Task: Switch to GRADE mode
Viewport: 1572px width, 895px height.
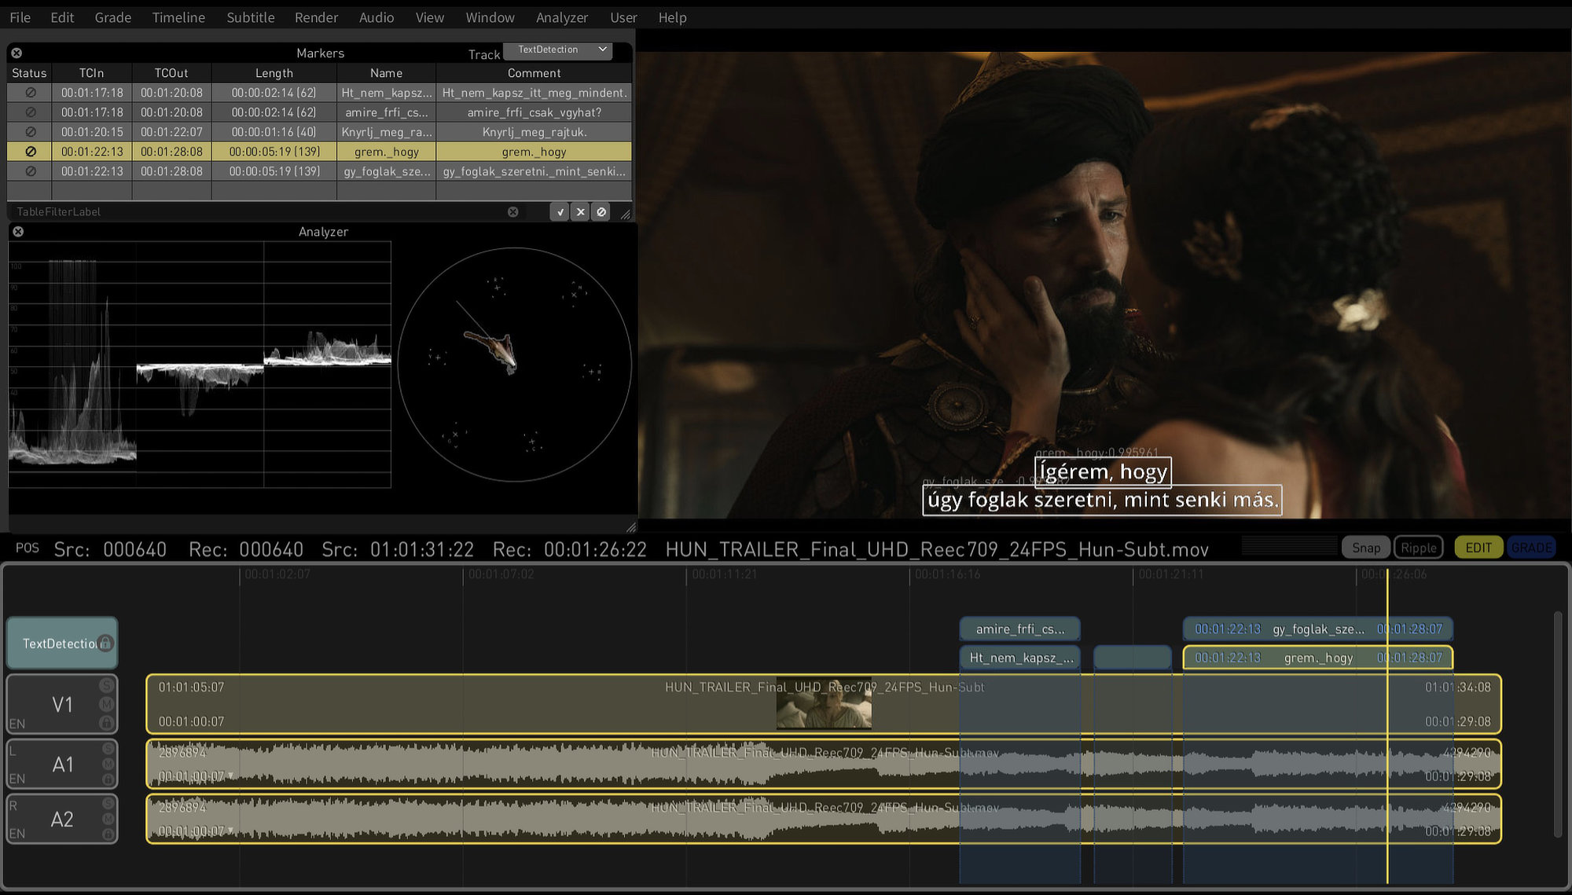Action: tap(1531, 548)
